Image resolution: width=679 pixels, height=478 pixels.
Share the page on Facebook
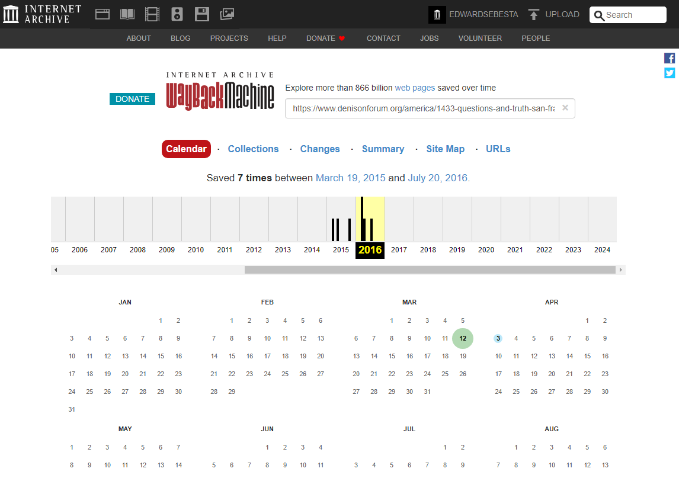(x=670, y=58)
